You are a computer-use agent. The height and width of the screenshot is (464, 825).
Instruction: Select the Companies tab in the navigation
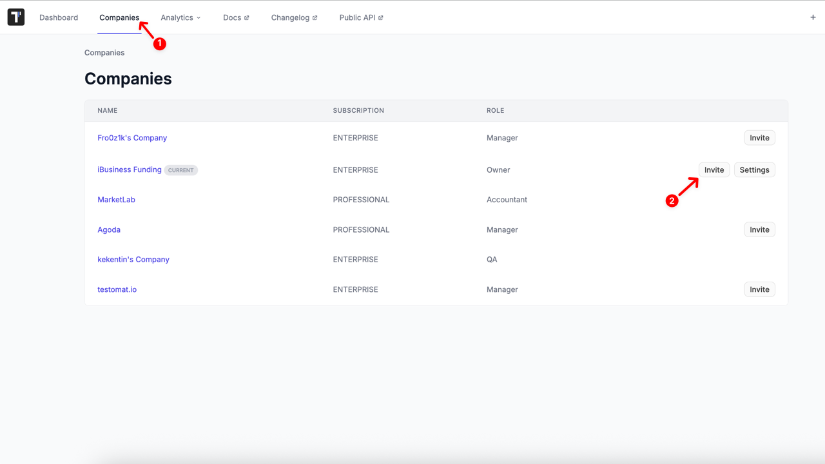pyautogui.click(x=119, y=17)
